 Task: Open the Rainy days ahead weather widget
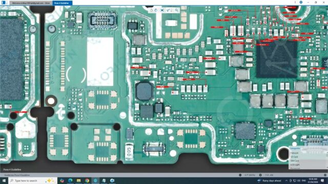coord(269,180)
